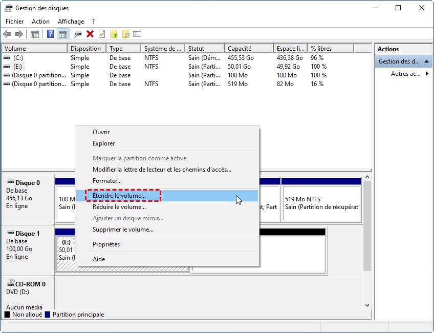Open the Fichier menu
This screenshot has width=434, height=333.
[x=15, y=22]
